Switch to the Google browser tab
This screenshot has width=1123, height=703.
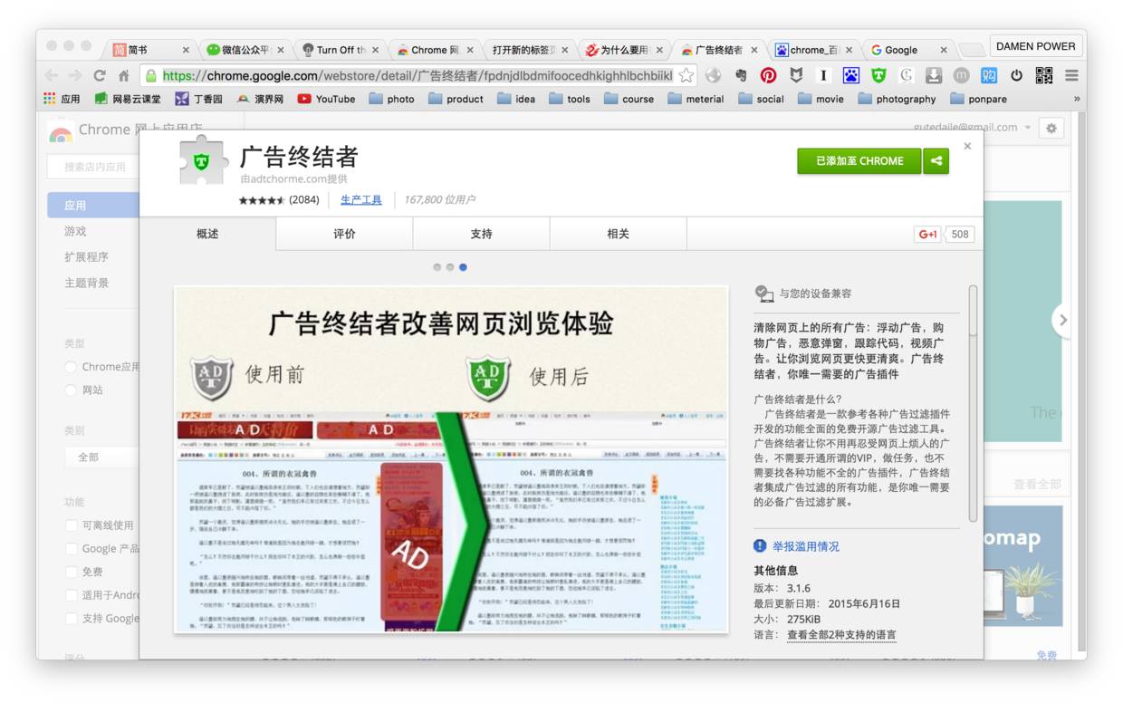(x=907, y=50)
